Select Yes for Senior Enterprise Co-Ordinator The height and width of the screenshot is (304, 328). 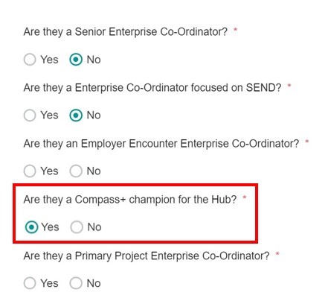click(30, 60)
